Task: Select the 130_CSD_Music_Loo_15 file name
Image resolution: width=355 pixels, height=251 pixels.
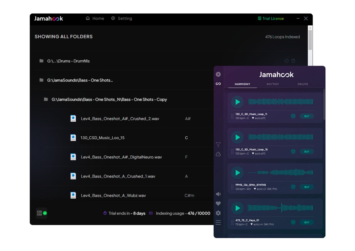Action: (102, 138)
